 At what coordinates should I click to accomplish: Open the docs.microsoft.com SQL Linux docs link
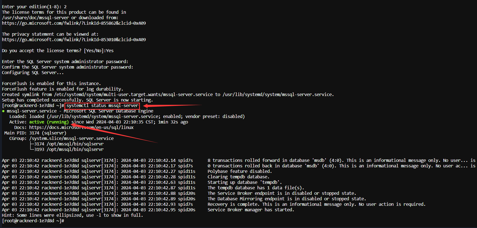pos(81,128)
